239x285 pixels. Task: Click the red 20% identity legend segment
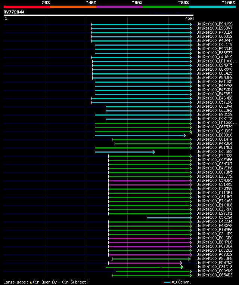coord(27,7)
